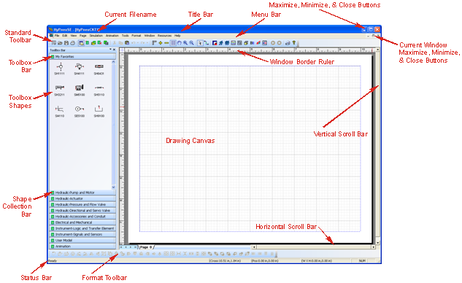Select the Pan hand tool
This screenshot has width=462, height=283.
tap(179, 43)
